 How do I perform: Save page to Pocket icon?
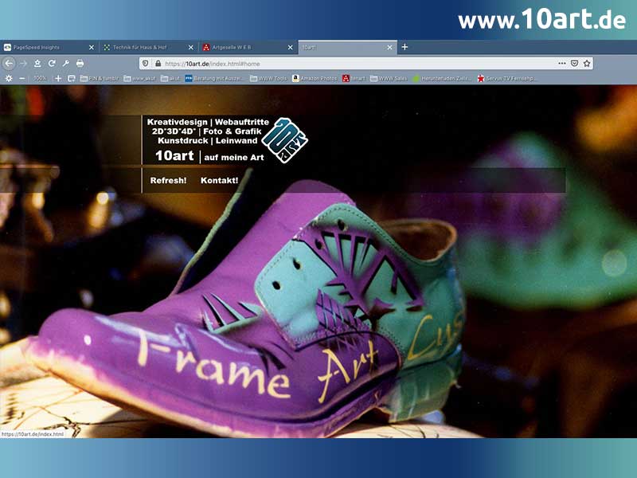point(574,64)
